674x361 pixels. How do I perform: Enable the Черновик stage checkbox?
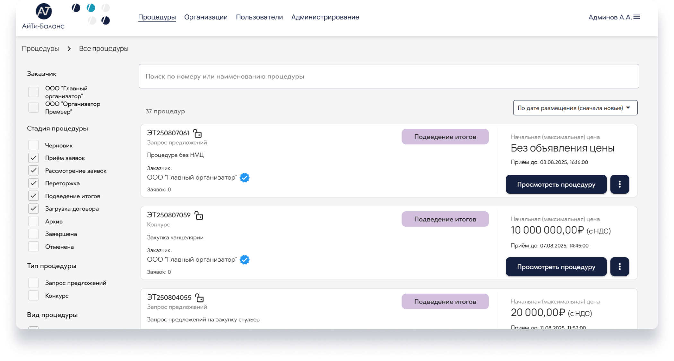pyautogui.click(x=33, y=145)
